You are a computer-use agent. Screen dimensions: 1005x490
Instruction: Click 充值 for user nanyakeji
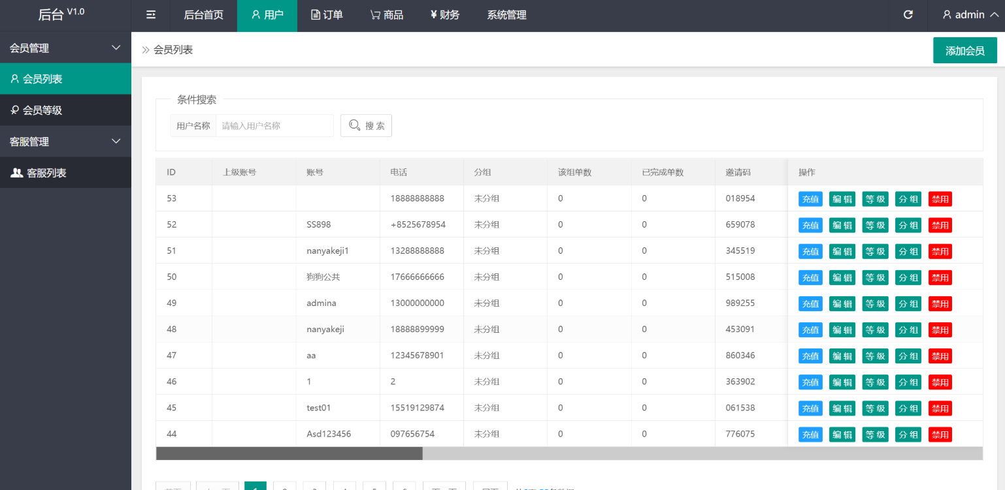810,329
